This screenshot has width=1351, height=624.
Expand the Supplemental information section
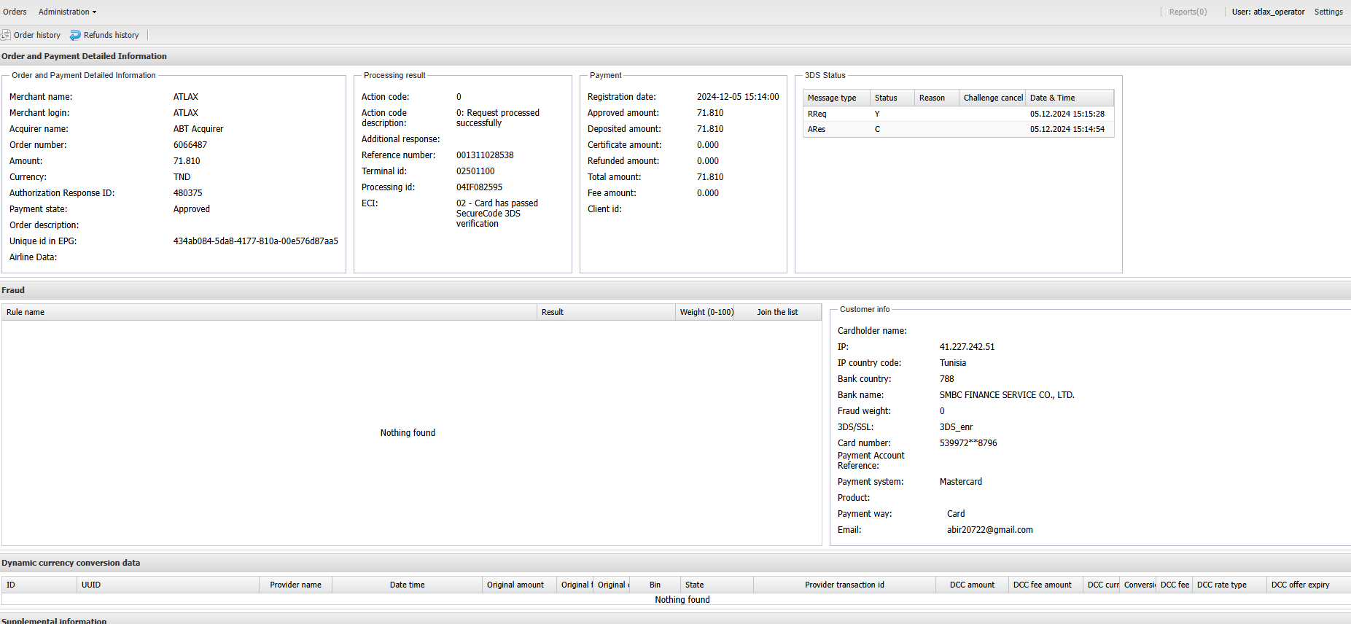coord(54,621)
